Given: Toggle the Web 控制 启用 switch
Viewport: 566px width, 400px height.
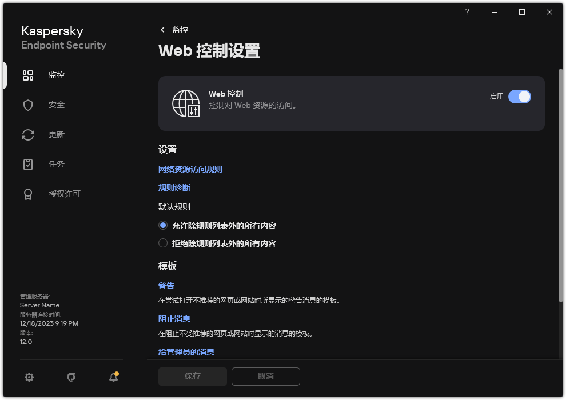Looking at the screenshot, I should [520, 97].
